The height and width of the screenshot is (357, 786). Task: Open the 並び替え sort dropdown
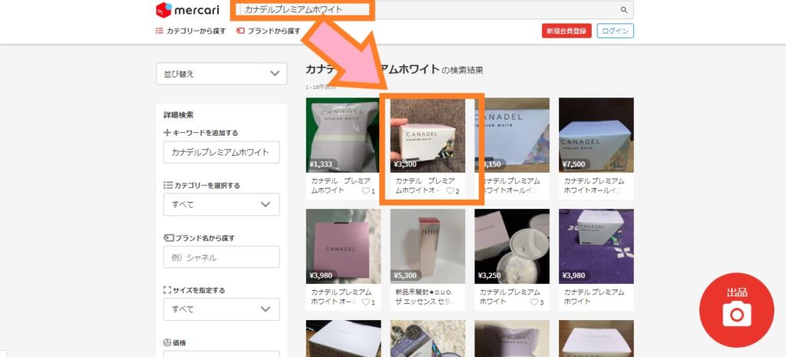coord(222,74)
